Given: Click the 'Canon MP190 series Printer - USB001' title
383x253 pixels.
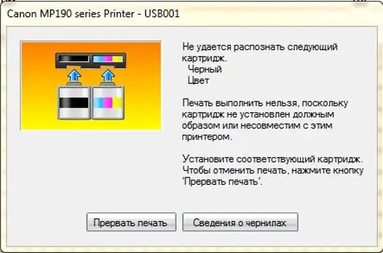Looking at the screenshot, I should pyautogui.click(x=93, y=14).
